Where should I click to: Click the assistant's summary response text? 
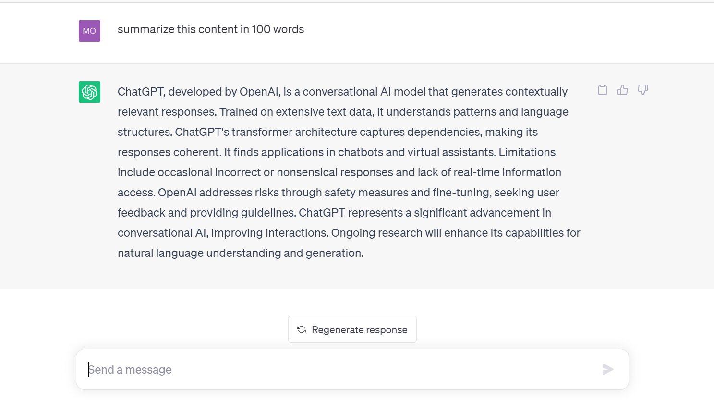[x=336, y=172]
